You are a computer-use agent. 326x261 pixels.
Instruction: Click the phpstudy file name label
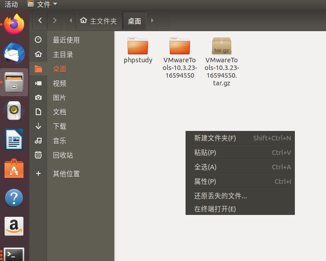pyautogui.click(x=138, y=60)
